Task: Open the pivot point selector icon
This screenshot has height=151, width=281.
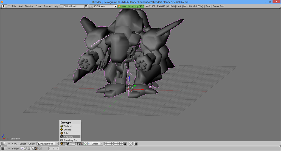Action: [x=68, y=144]
